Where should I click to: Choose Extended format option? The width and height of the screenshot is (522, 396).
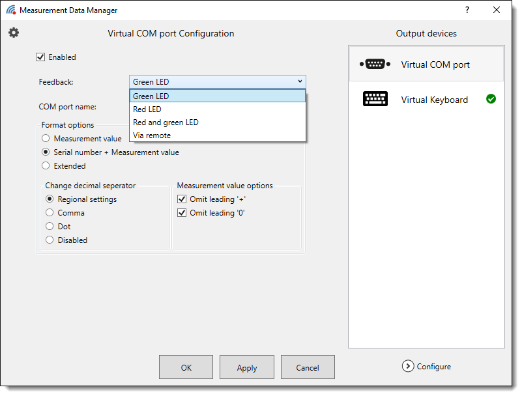click(x=46, y=166)
